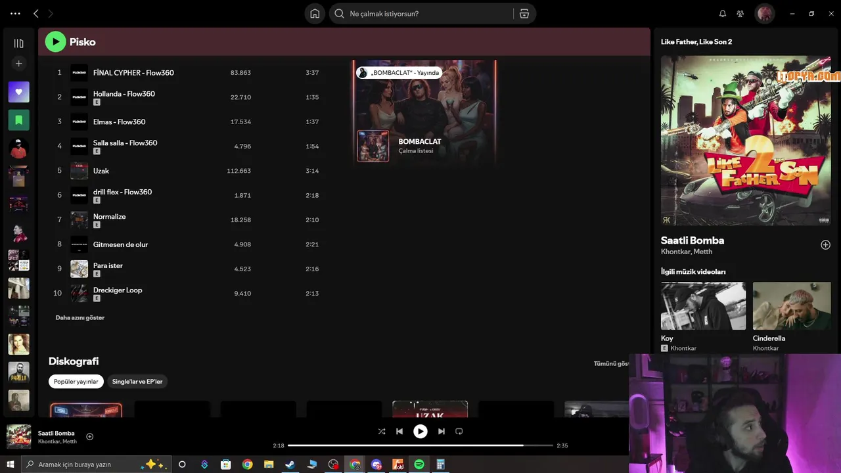Screen dimensions: 841x473
Task: Select the Single'lar ve EP'ler chip
Action: click(137, 382)
